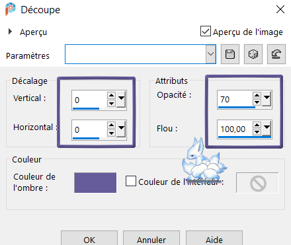Open the Opacité slider dropdown arrow

267,98
